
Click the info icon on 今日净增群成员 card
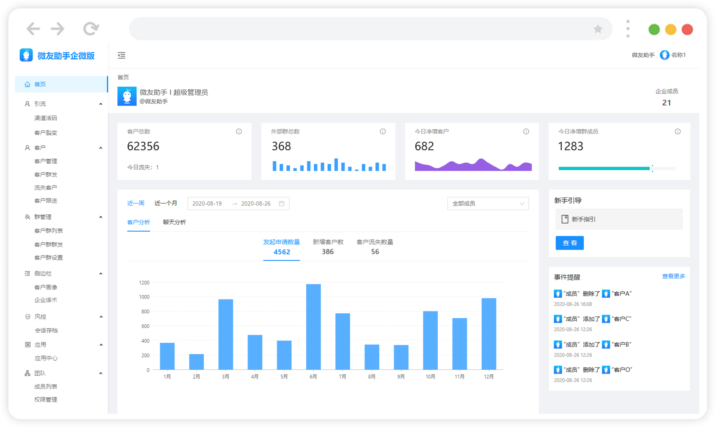[678, 131]
